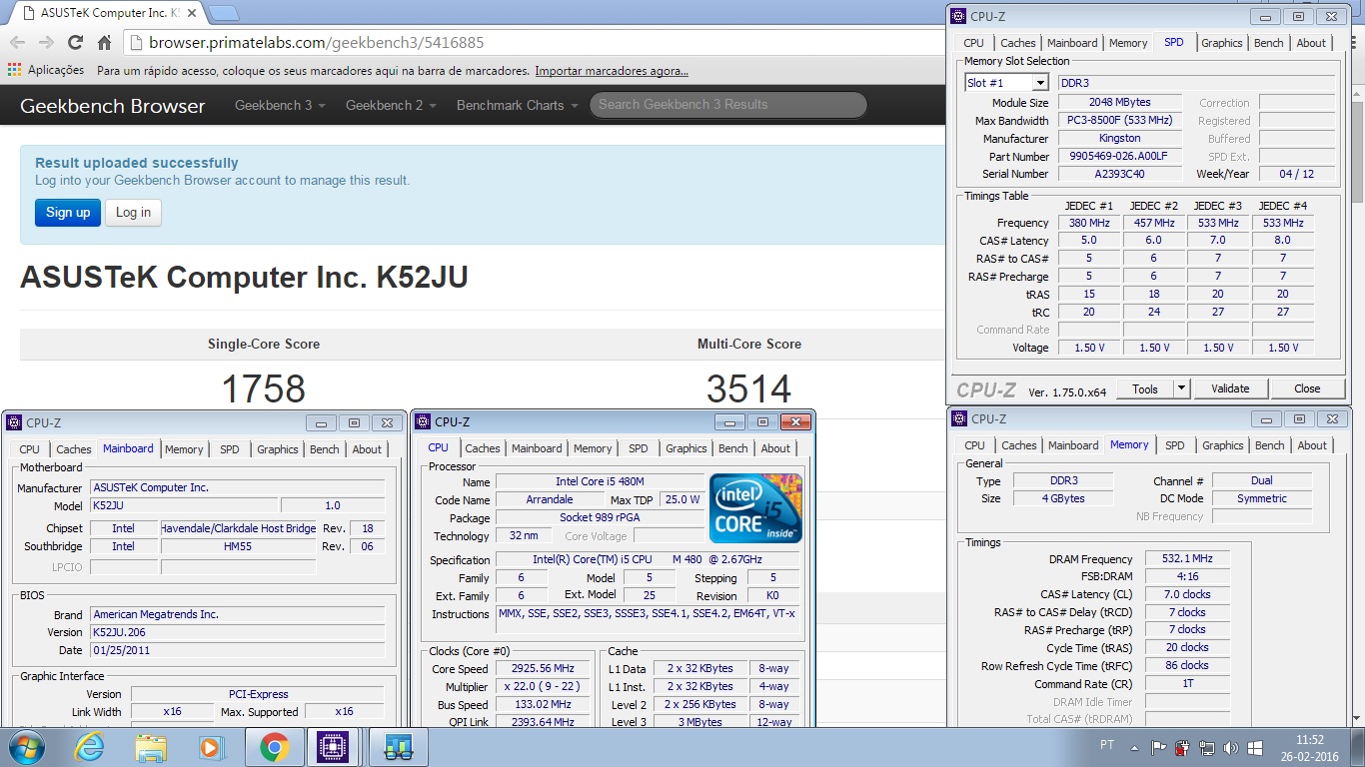Click the Single-Core Score 1758

263,389
